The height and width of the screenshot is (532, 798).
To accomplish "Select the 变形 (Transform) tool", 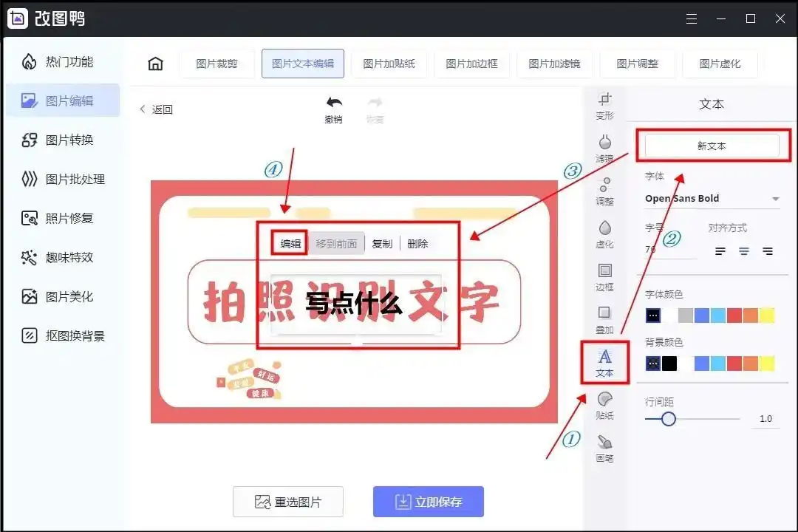I will (x=605, y=105).
